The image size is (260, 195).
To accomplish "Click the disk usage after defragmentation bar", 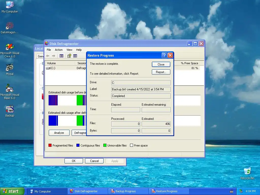I will (67, 120).
